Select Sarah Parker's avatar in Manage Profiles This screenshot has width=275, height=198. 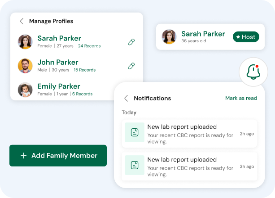pos(25,42)
